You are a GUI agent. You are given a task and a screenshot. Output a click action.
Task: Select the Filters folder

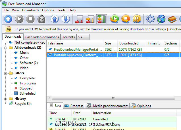tap(19, 73)
